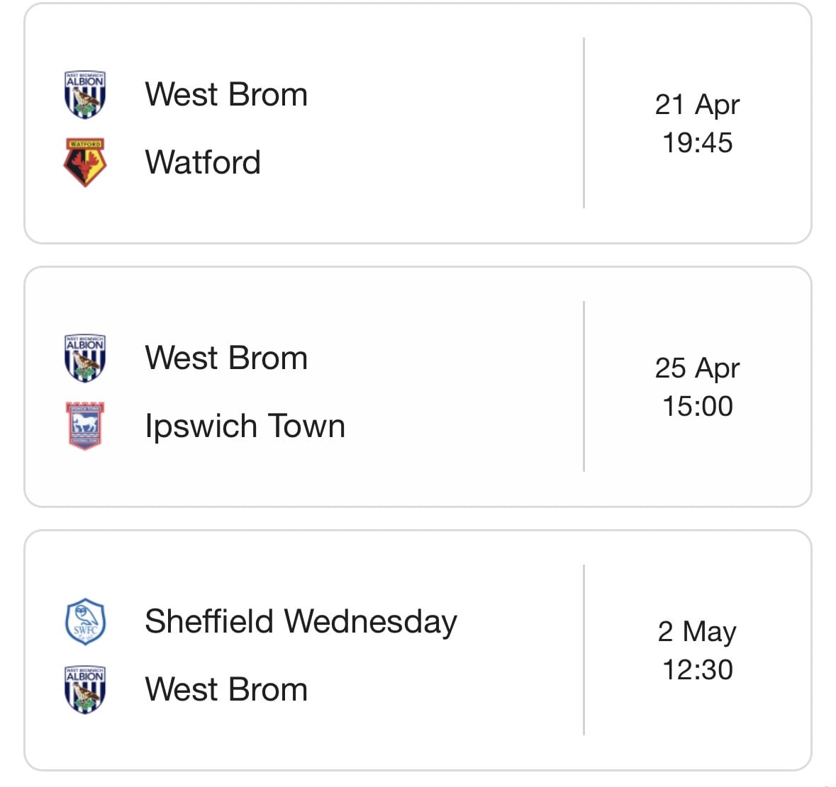
Task: Click the 15:00 kickoff time
Action: click(x=697, y=406)
